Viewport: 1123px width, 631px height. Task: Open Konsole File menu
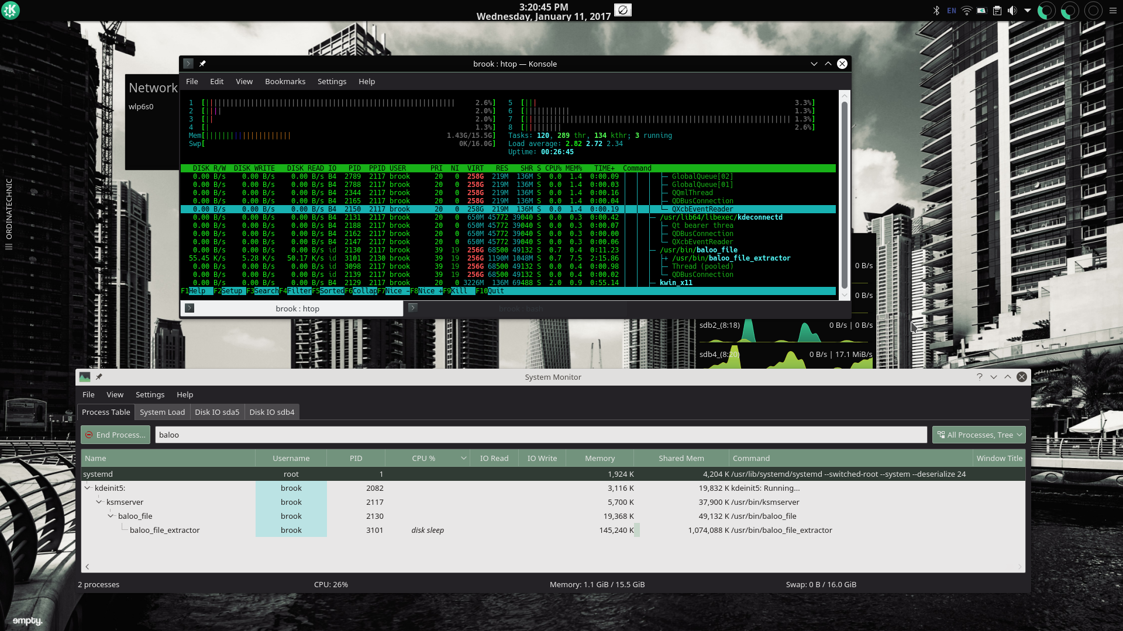[x=192, y=81]
